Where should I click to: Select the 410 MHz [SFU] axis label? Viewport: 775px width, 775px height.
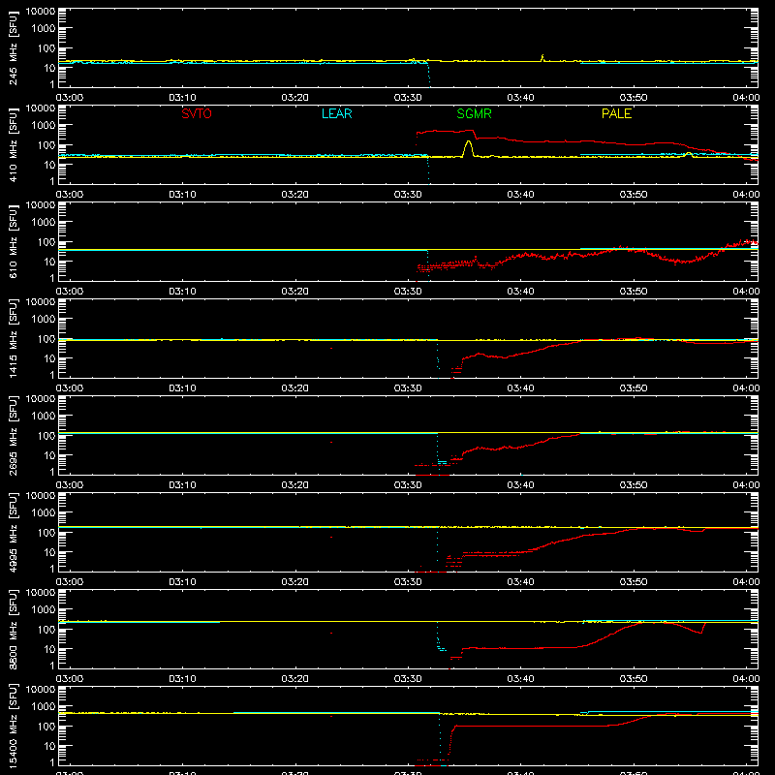click(13, 144)
